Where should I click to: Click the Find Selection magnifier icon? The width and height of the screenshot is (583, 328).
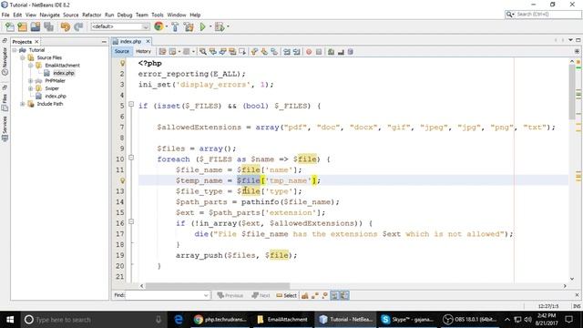[202, 52]
